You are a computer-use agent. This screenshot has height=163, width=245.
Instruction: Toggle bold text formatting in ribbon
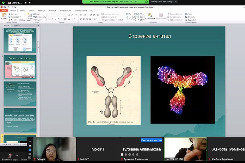coord(49,19)
